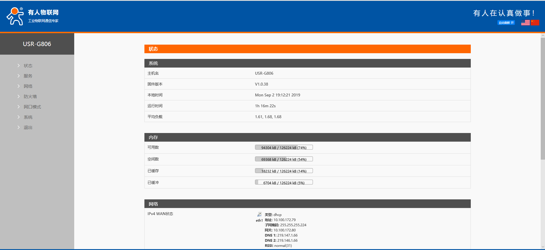This screenshot has width=545, height=250.
Task: Click the eth1 network interface icon
Action: 259,214
